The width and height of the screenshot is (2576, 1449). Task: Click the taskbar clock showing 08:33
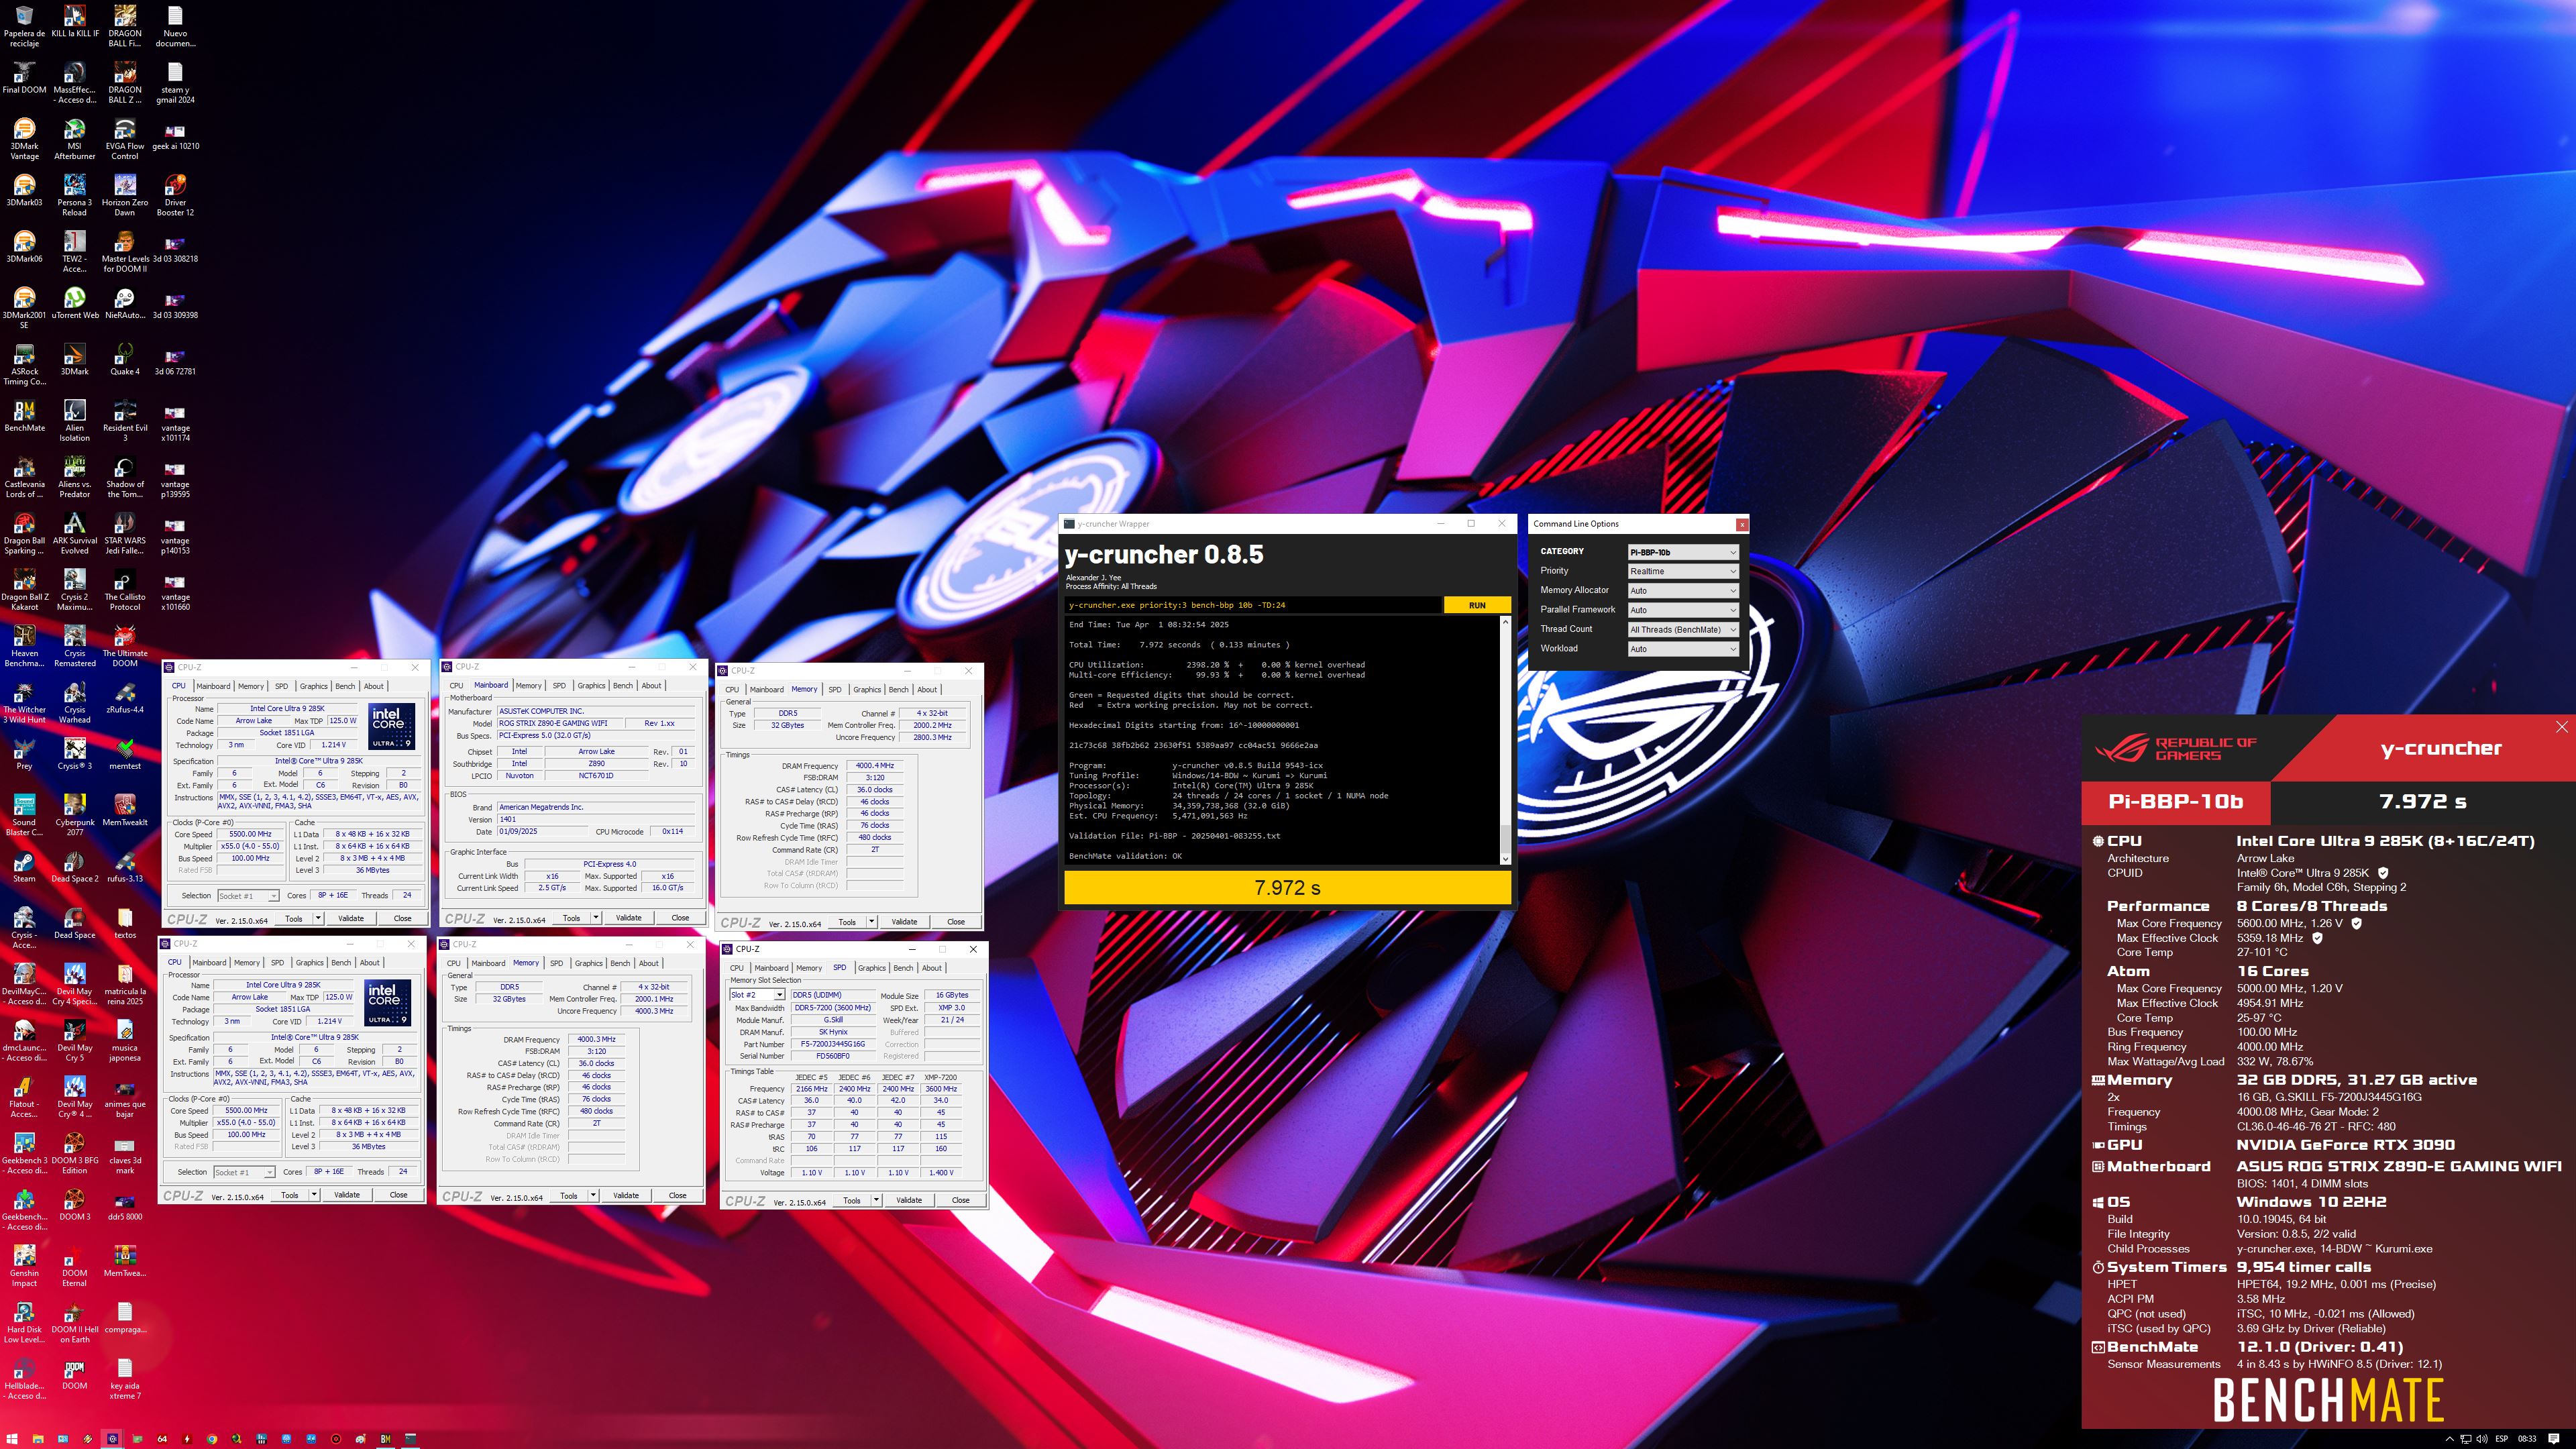[x=2527, y=1439]
